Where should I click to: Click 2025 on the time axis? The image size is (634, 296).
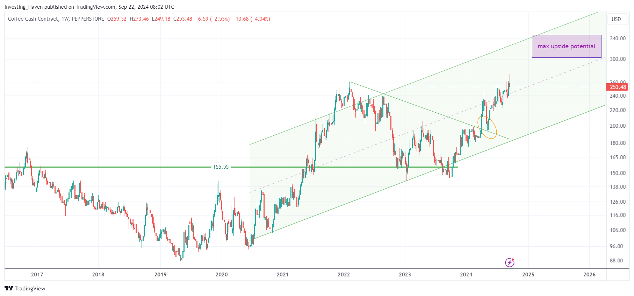[528, 274]
